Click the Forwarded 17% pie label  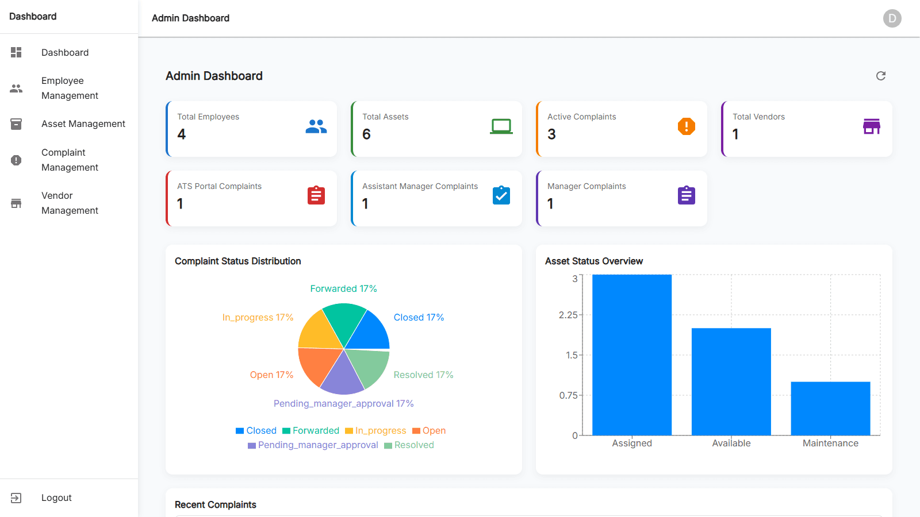344,288
